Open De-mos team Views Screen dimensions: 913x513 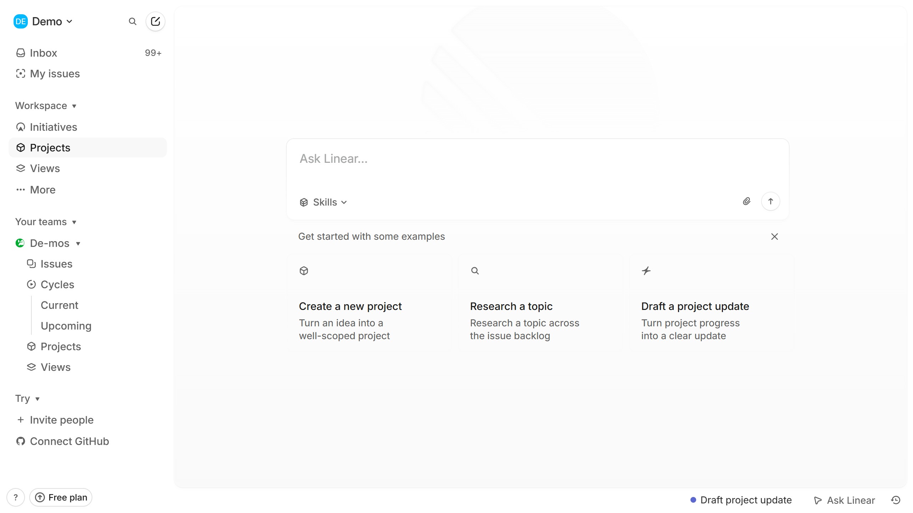click(88, 367)
